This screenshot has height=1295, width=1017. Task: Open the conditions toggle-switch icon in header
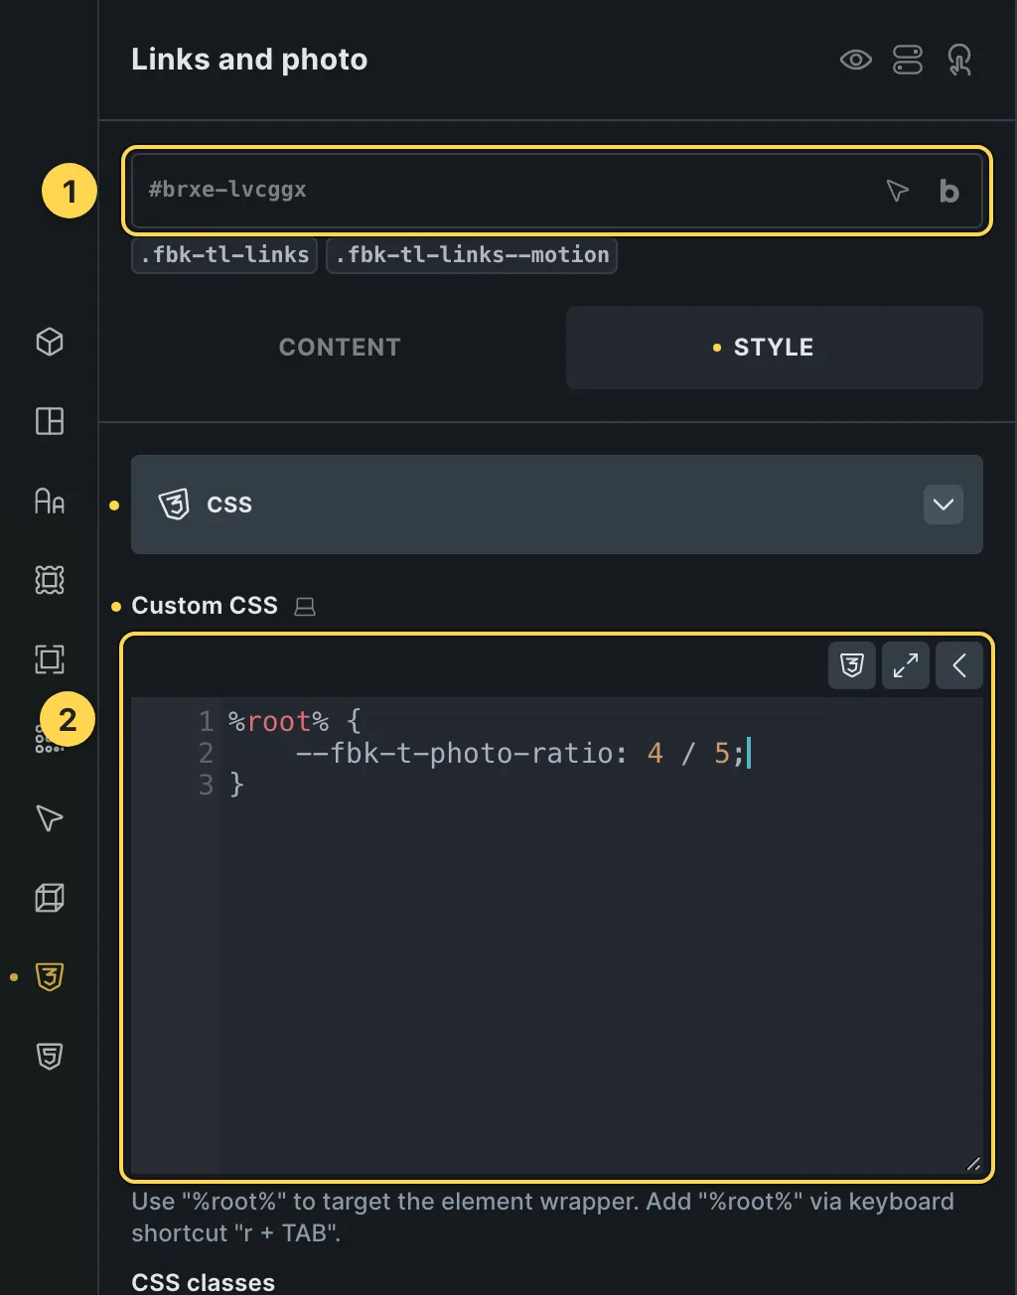click(908, 60)
